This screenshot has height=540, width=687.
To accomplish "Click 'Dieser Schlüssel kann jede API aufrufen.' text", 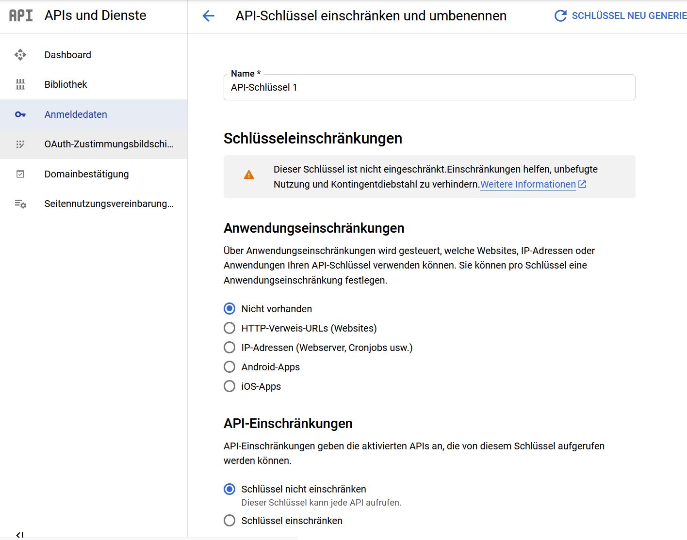I will [x=322, y=503].
